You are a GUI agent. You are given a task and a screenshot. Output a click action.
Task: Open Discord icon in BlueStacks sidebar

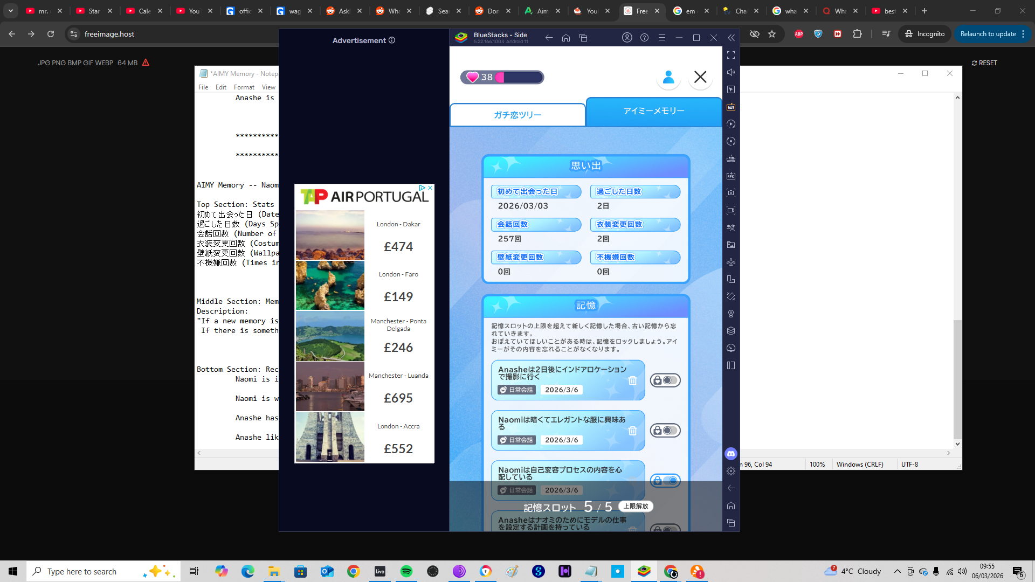731,454
